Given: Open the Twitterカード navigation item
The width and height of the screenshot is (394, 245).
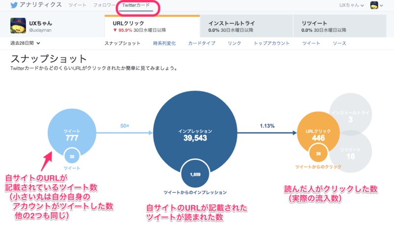Looking at the screenshot, I should pyautogui.click(x=136, y=5).
